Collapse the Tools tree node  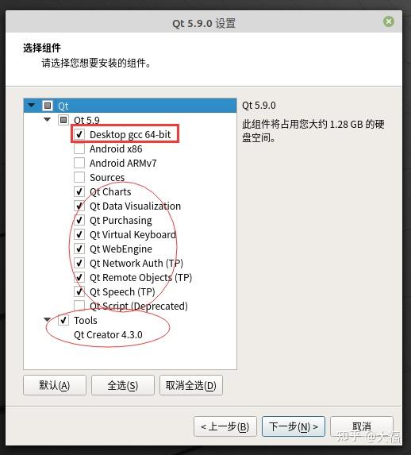47,320
